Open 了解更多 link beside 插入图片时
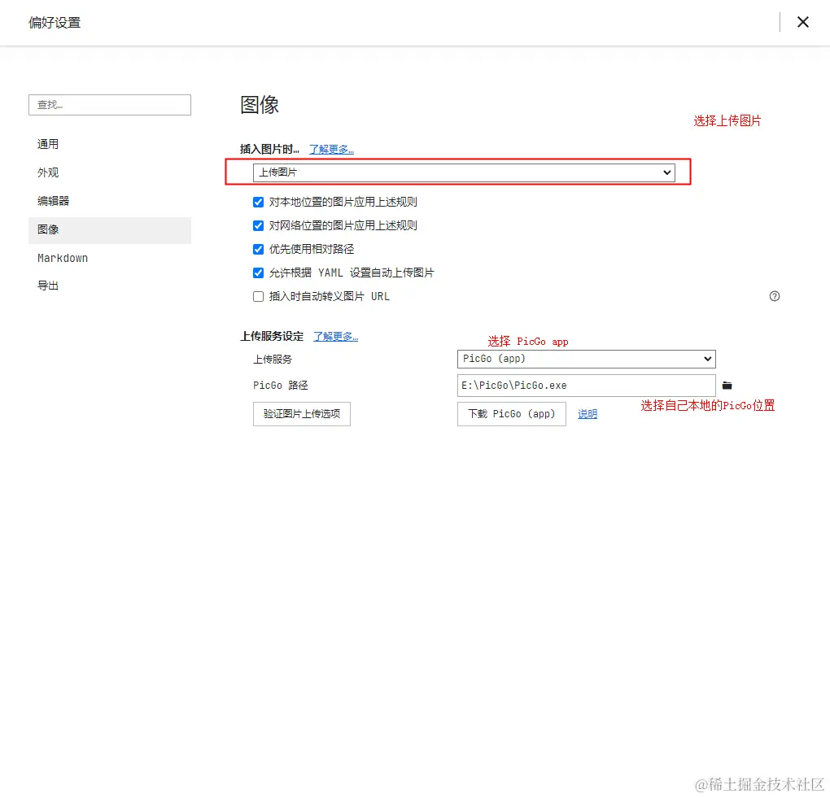 [331, 150]
